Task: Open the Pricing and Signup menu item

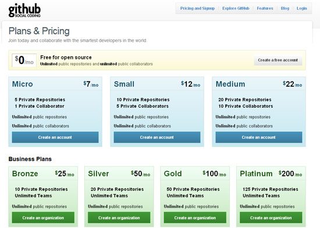Action: 197,8
